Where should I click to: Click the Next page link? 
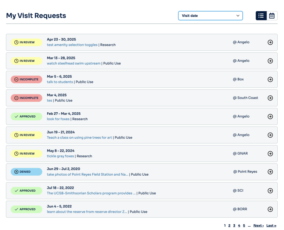pos(258,226)
